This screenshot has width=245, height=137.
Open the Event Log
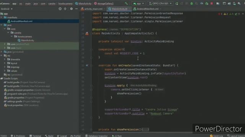point(216,136)
